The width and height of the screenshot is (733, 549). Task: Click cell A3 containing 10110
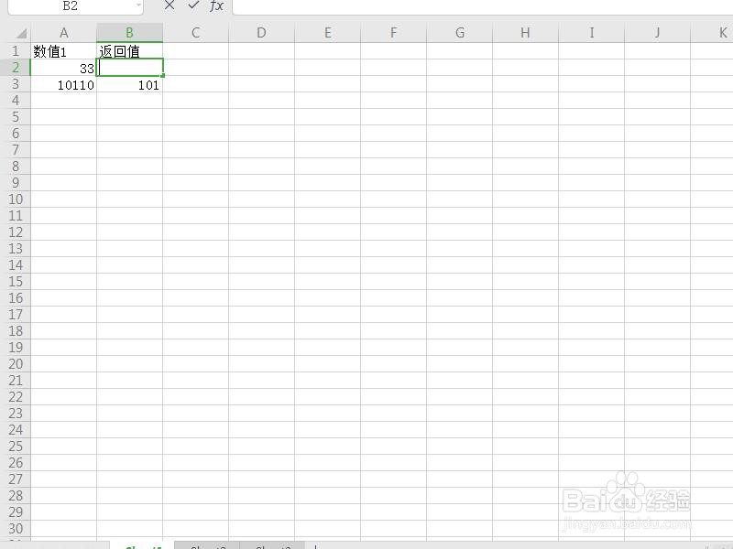point(64,84)
